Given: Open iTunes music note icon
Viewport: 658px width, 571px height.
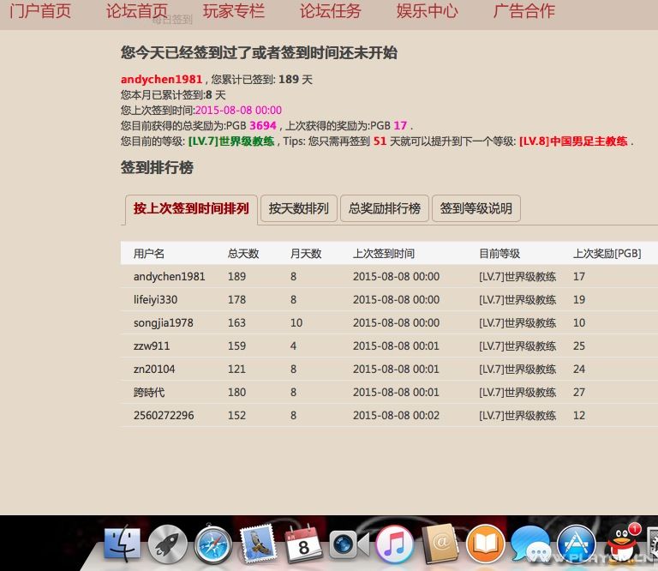Looking at the screenshot, I should point(394,544).
